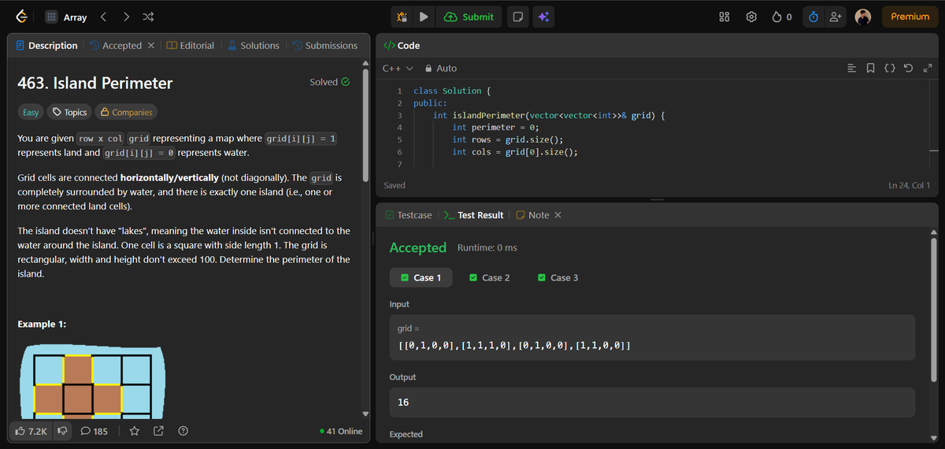This screenshot has width=945, height=449.
Task: Open the 185 comments icon
Action: (94, 431)
